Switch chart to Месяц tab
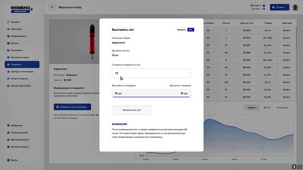Image resolution: width=303 pixels, height=170 pixels. pos(267,108)
